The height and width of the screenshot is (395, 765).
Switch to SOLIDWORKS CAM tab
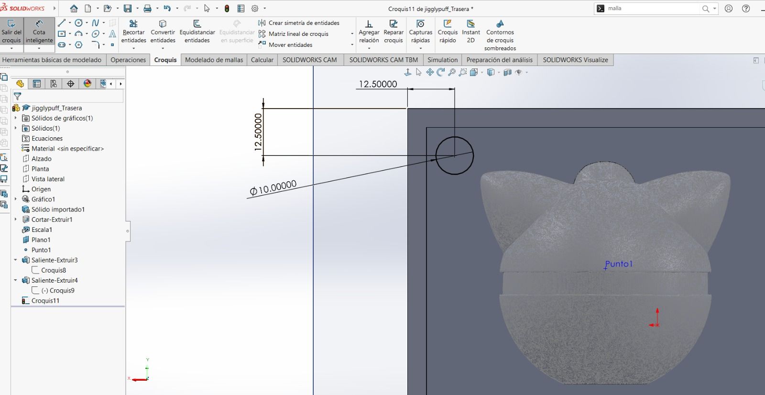[310, 60]
